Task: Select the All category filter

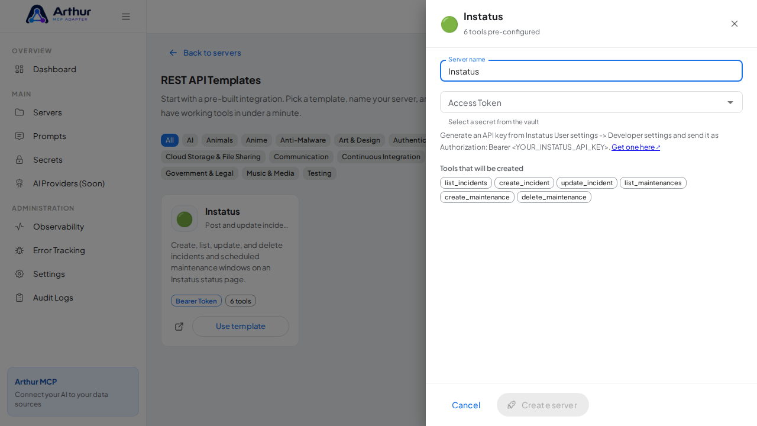Action: (170, 140)
